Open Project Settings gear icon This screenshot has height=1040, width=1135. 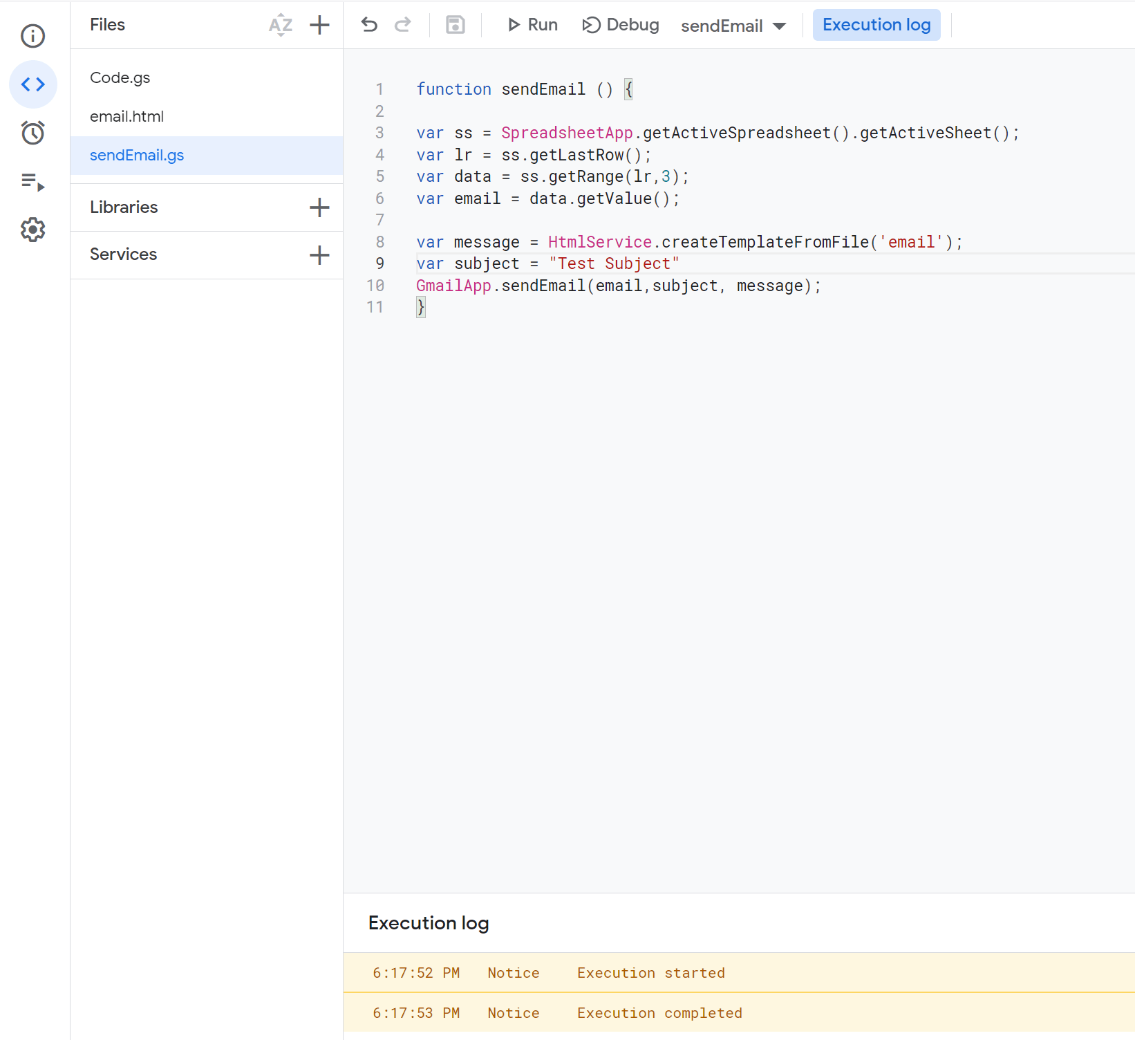pos(32,230)
